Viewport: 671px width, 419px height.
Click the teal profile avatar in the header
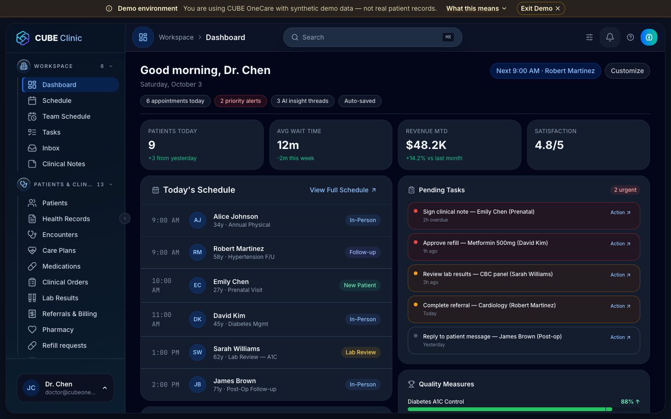coord(649,37)
